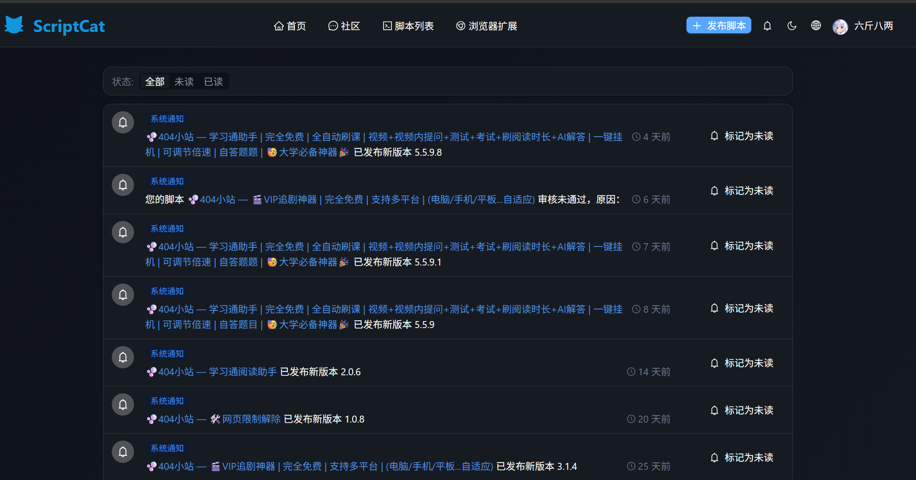Screen dimensions: 916x480
Task: Open the ScriptCat brand name link
Action: tap(69, 26)
